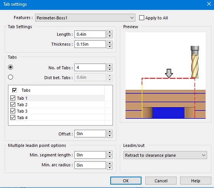The width and height of the screenshot is (214, 188).
Task: Decrease the Thickness with down arrow
Action: (109, 46)
